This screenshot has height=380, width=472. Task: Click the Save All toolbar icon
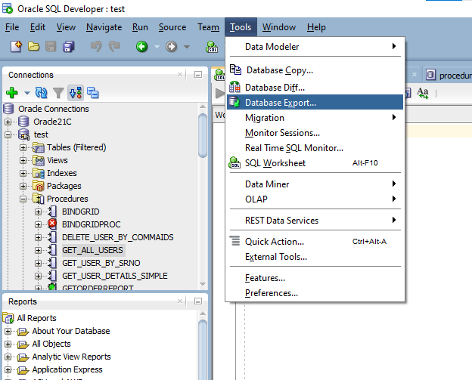tap(69, 47)
